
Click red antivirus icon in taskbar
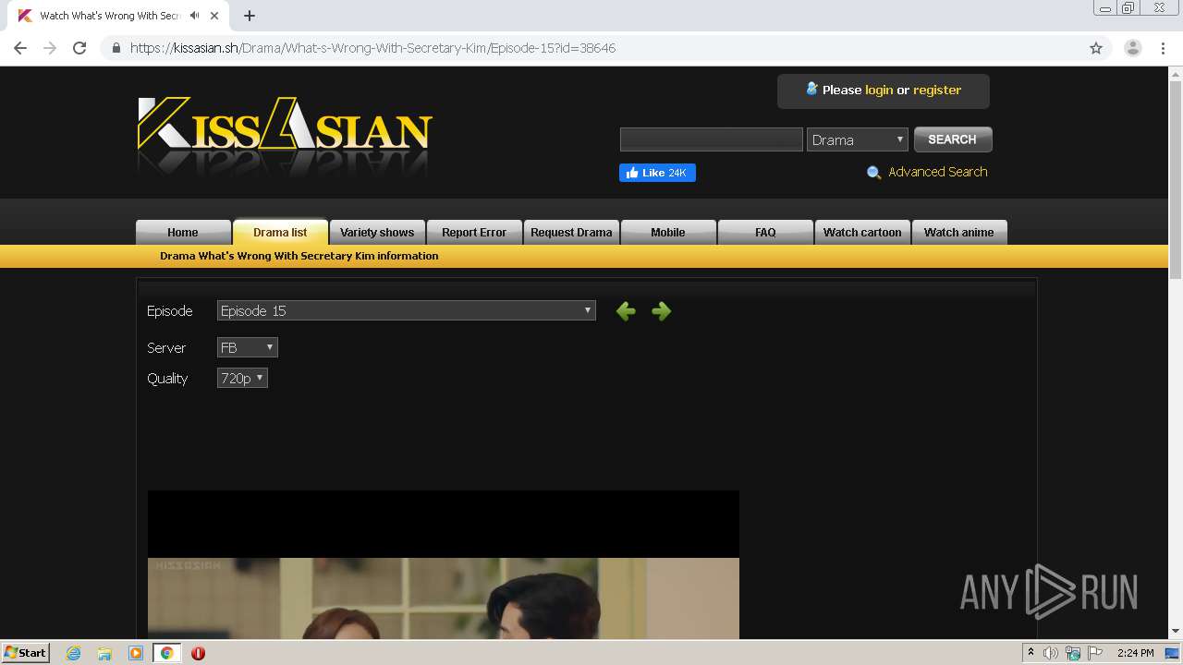pyautogui.click(x=198, y=653)
